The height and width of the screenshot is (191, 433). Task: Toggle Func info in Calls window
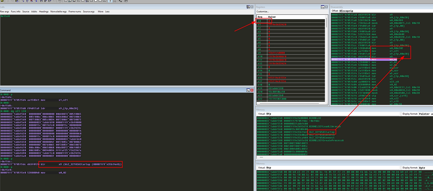pos(15,11)
